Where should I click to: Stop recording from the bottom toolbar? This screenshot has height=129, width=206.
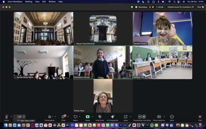144,117
